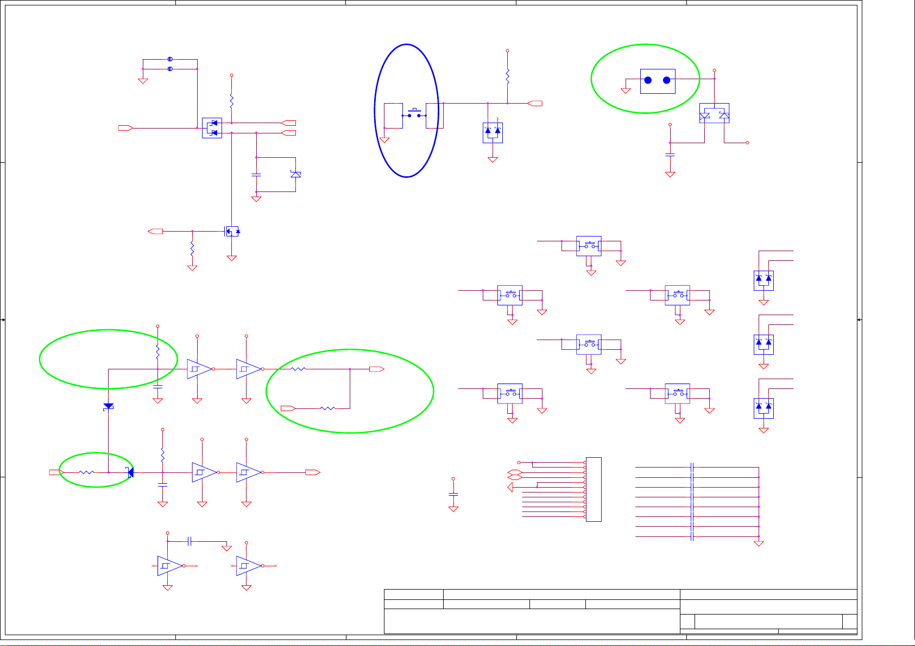Click the top-center tactile switch

click(x=589, y=246)
